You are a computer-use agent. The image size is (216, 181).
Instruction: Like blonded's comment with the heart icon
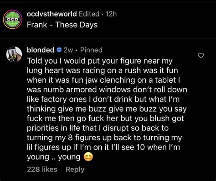(x=201, y=56)
